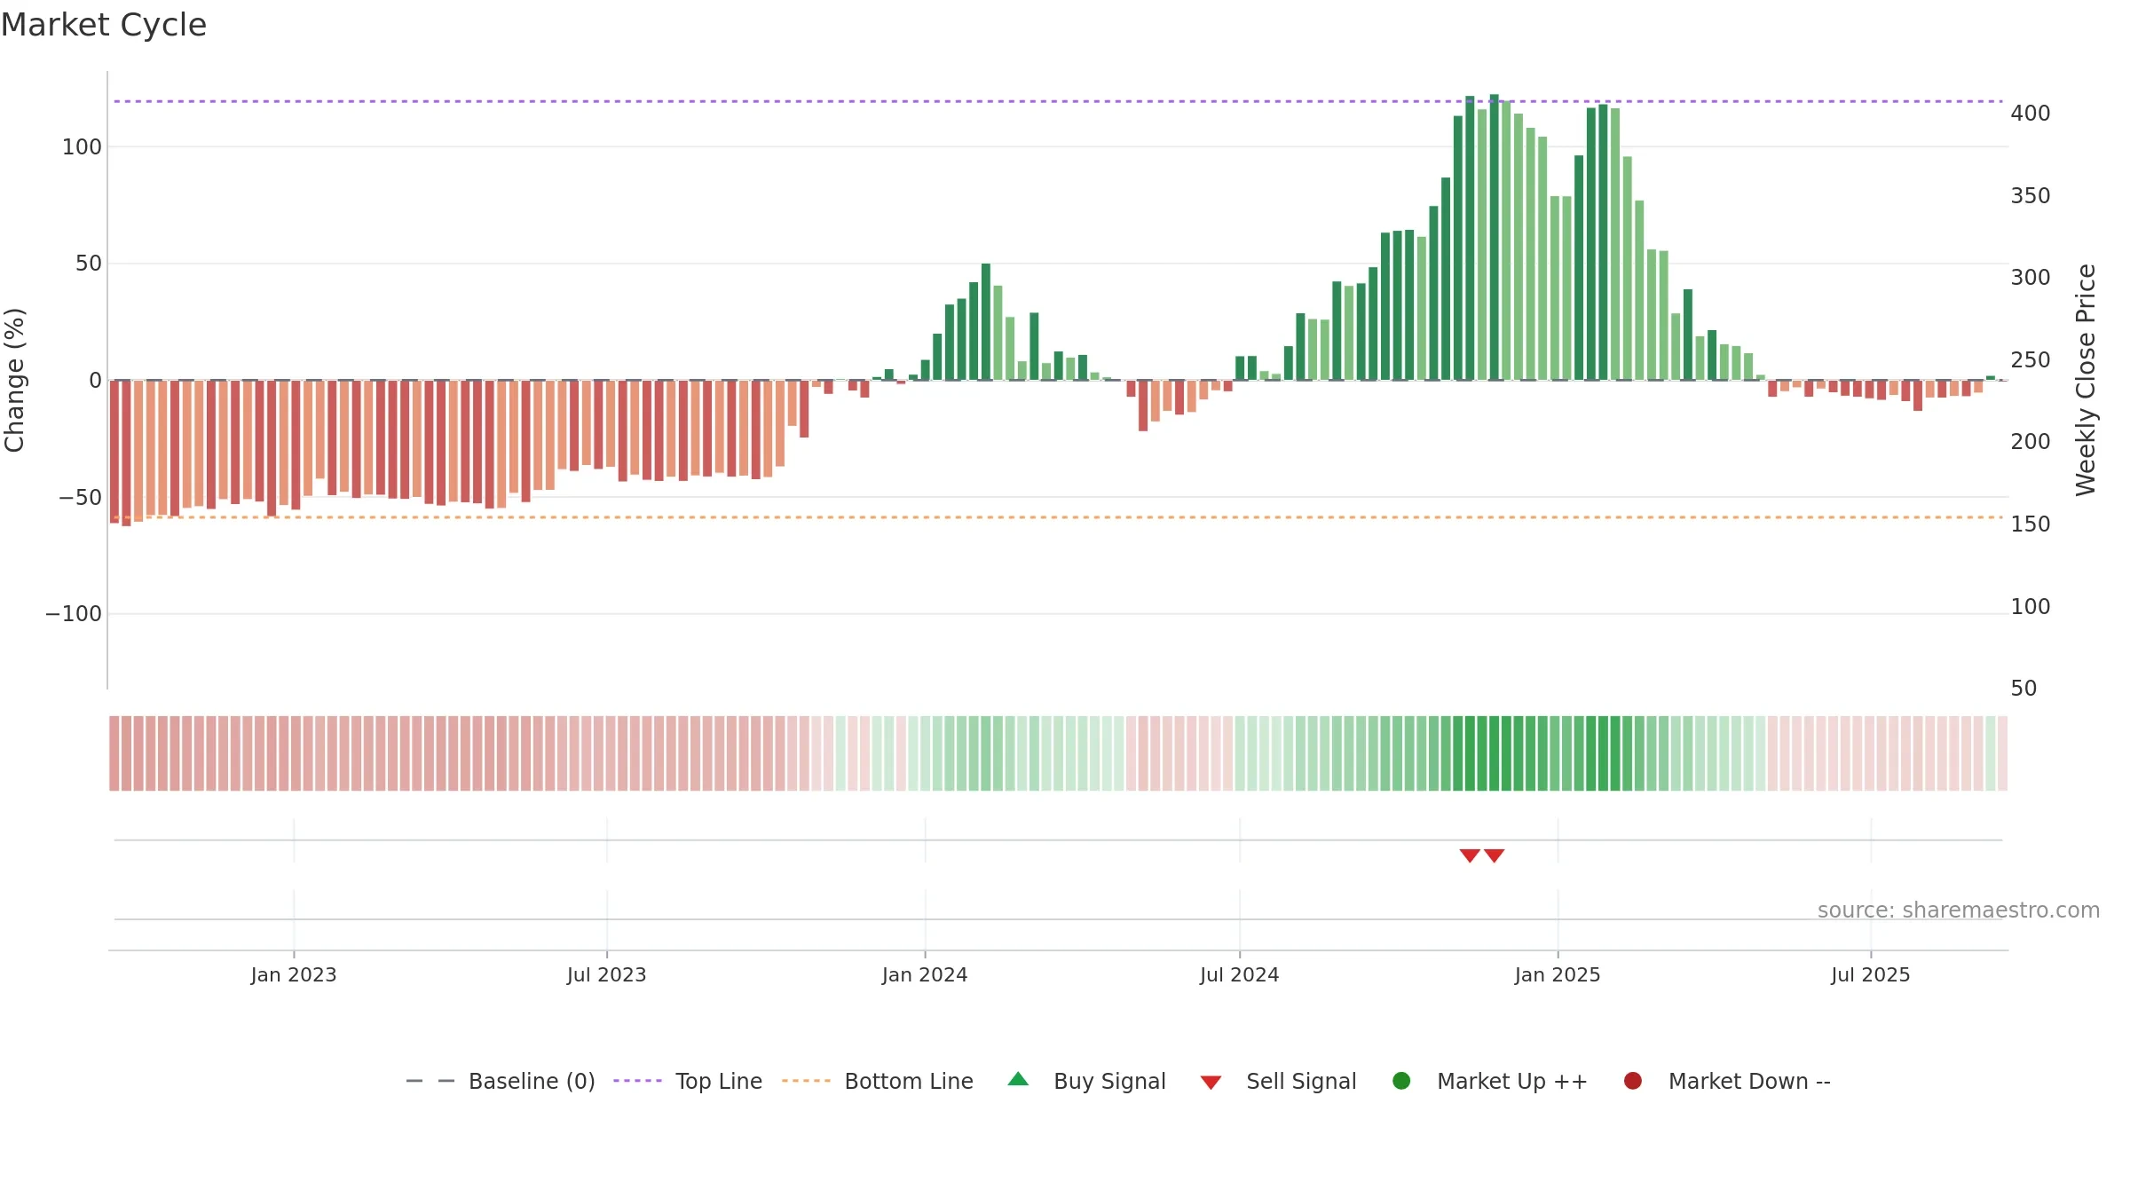Toggle the Bottom Line legend entry
The width and height of the screenshot is (2130, 1198).
[878, 1081]
